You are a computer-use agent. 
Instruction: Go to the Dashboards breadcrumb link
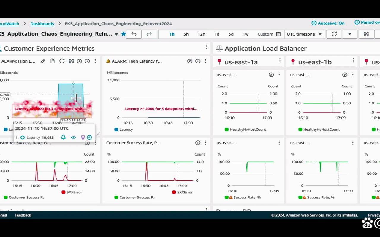pos(42,24)
